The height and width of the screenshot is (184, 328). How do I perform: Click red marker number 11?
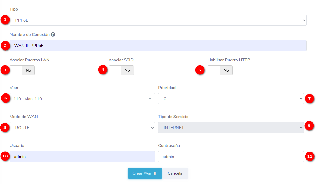[309, 156]
